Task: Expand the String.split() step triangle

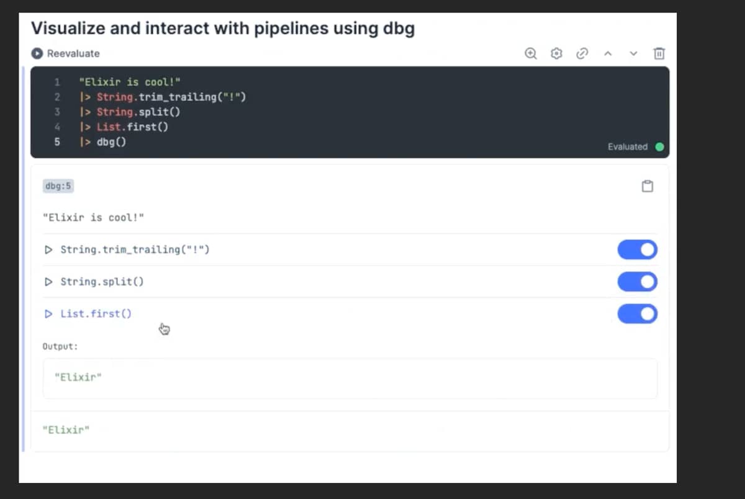Action: pos(48,282)
